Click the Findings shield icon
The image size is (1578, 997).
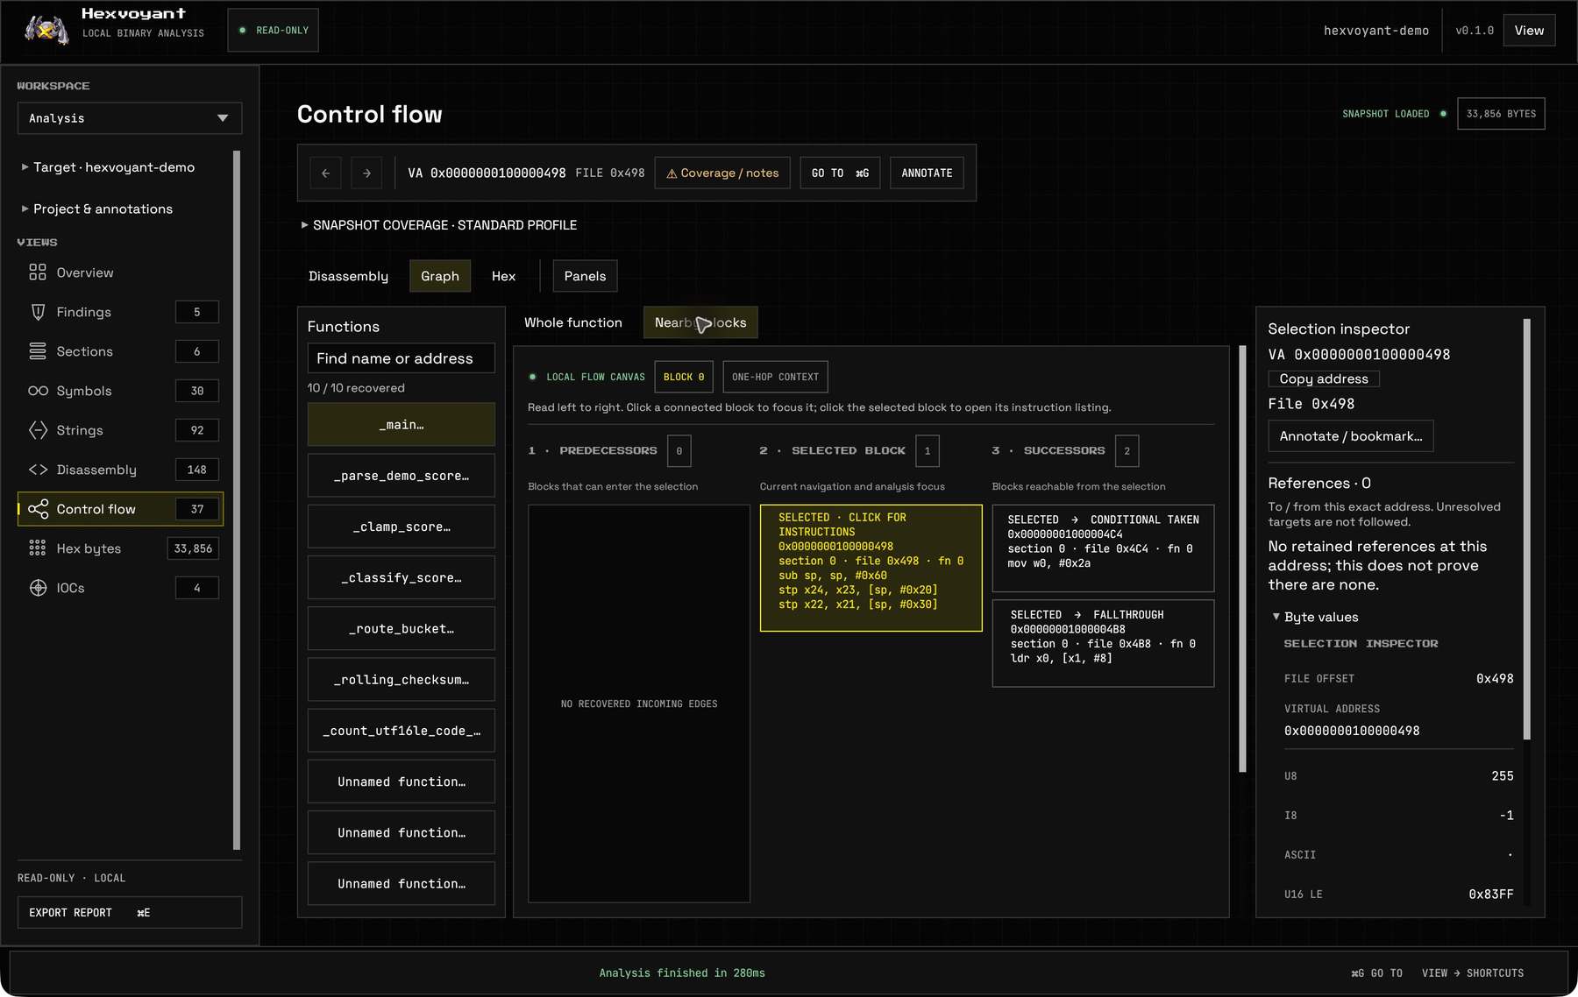pyautogui.click(x=38, y=312)
